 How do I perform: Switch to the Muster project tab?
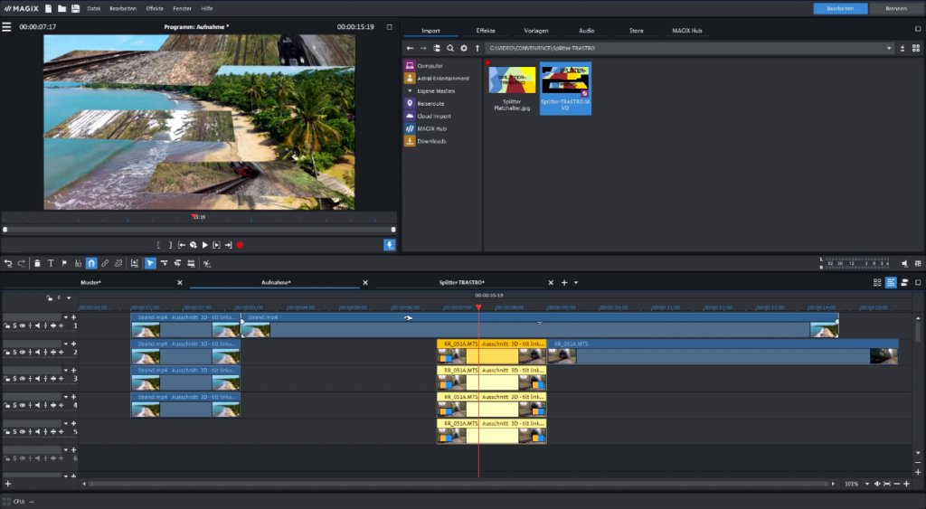(90, 283)
